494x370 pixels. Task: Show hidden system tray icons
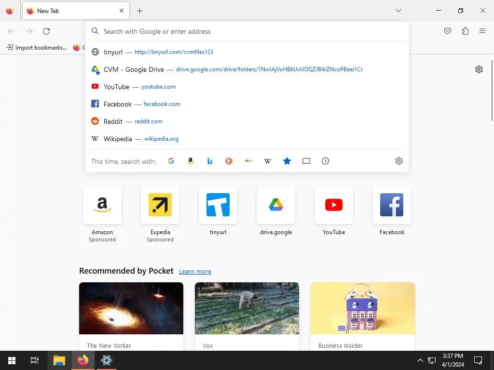click(420, 360)
